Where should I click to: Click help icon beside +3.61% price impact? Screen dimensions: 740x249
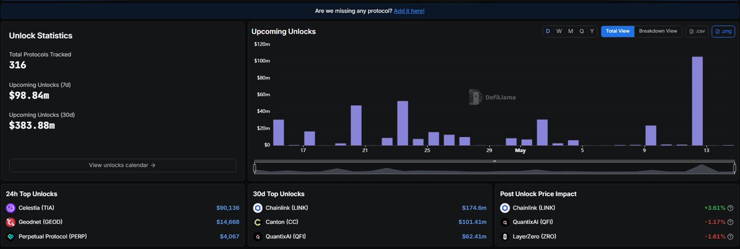[x=730, y=208]
